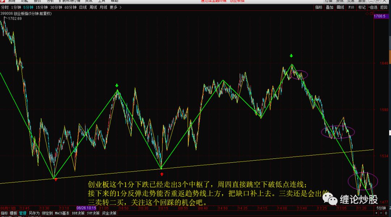Image resolution: width=391 pixels, height=217 pixels.
Task: Click the 管理 manage tab
Action: coord(23,213)
